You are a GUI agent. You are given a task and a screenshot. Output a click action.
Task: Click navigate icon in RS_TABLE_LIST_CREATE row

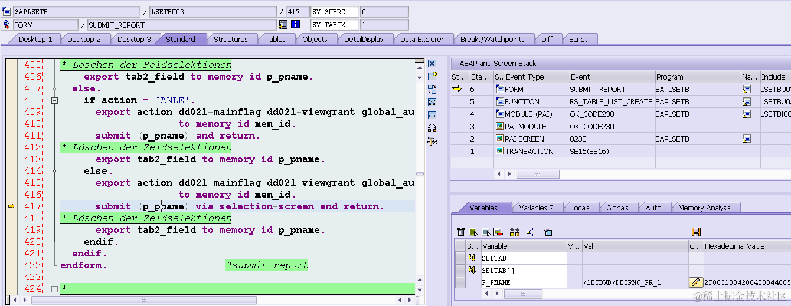(747, 101)
